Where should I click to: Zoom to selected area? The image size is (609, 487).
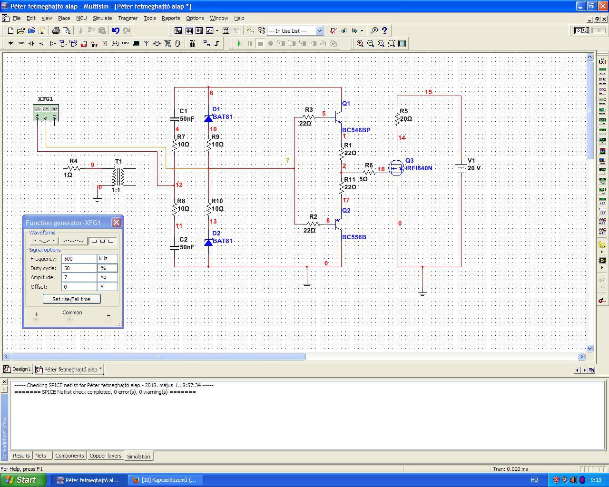point(381,43)
